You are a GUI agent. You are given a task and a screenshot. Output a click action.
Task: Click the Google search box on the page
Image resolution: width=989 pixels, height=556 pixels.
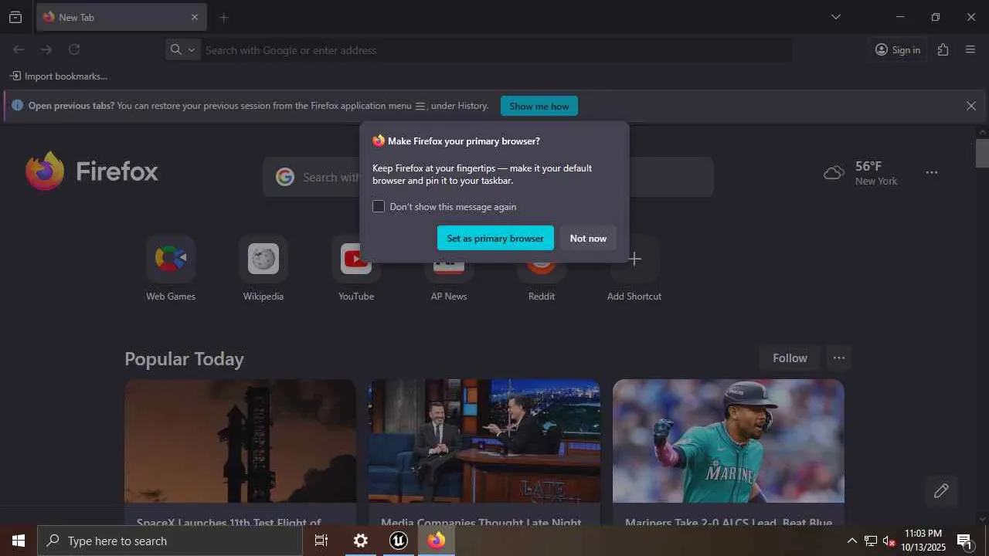pos(488,177)
